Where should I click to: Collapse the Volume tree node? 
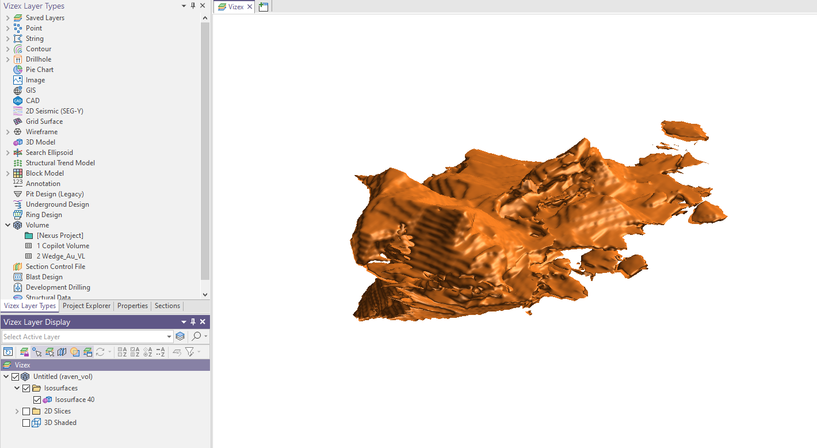7,225
